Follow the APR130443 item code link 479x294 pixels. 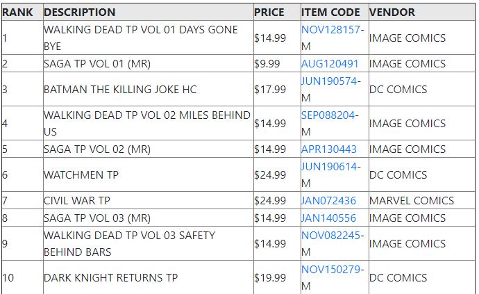(x=328, y=149)
